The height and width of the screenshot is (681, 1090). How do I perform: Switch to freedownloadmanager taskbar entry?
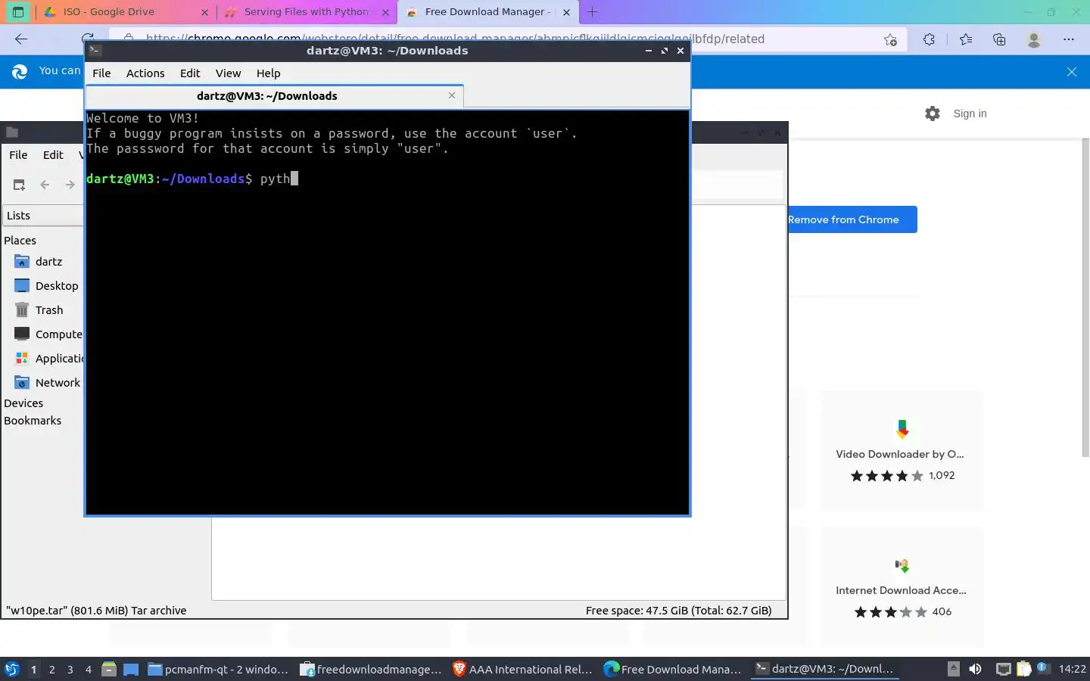(371, 669)
